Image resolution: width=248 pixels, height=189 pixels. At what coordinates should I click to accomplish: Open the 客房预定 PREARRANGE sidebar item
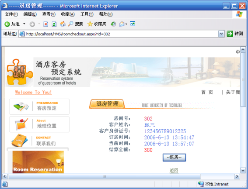pyautogui.click(x=39, y=107)
